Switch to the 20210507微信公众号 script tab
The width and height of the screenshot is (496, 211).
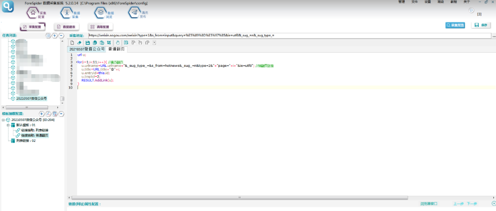point(87,49)
